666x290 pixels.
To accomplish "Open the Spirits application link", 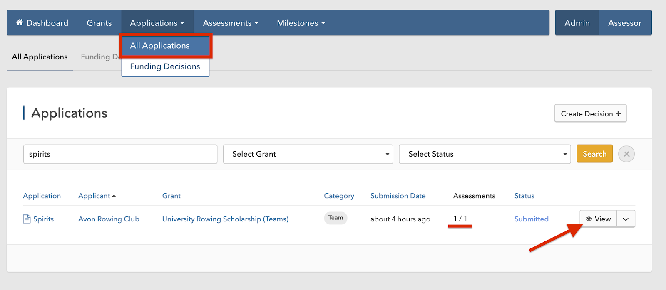I will [38, 219].
